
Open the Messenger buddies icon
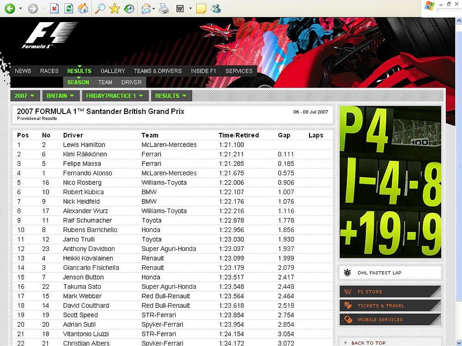(215, 8)
